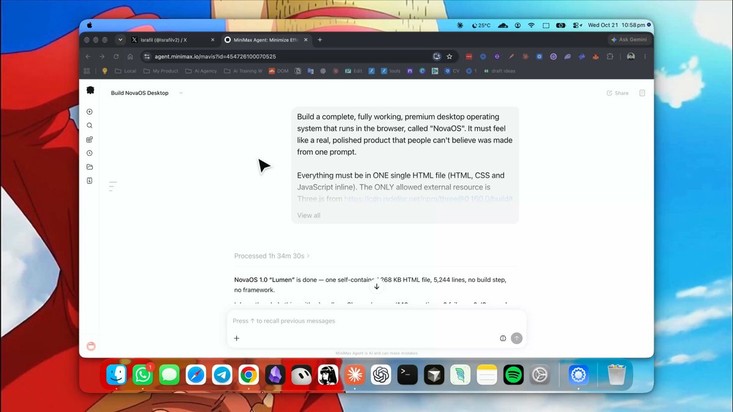The image size is (733, 412).
Task: Click the Share button
Action: [618, 93]
